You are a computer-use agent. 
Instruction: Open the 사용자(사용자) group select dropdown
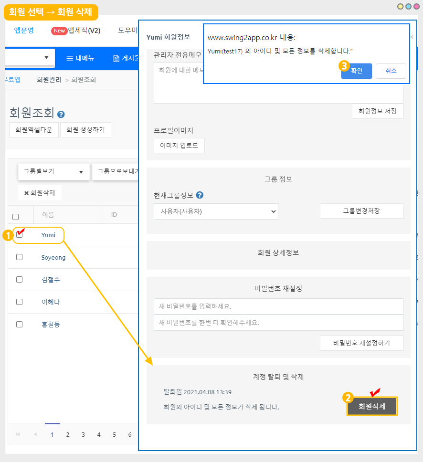click(216, 211)
